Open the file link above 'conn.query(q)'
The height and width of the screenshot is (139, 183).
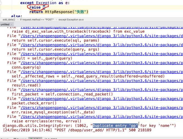102,63
